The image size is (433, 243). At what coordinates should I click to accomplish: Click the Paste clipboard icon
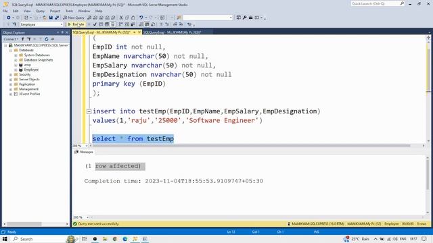point(133,18)
